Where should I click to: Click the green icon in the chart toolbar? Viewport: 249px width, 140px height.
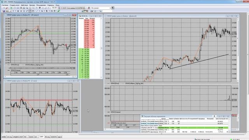[x=59, y=11]
